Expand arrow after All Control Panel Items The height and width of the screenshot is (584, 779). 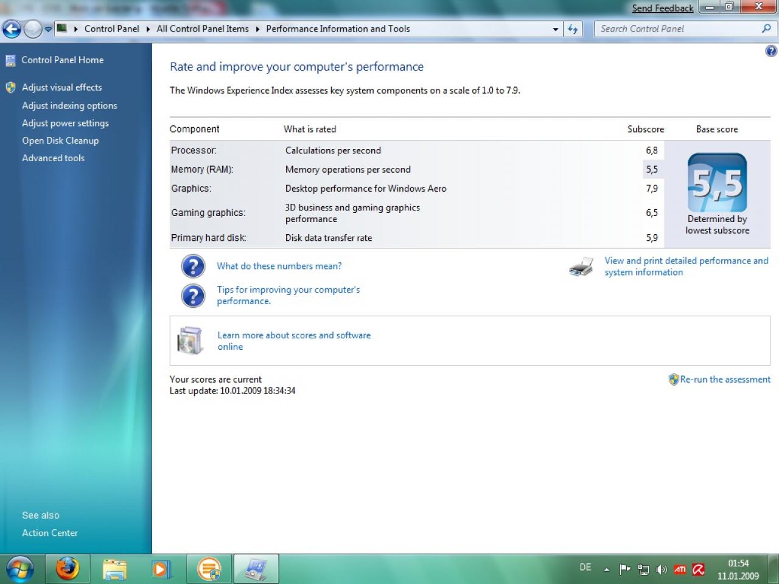[x=257, y=29]
